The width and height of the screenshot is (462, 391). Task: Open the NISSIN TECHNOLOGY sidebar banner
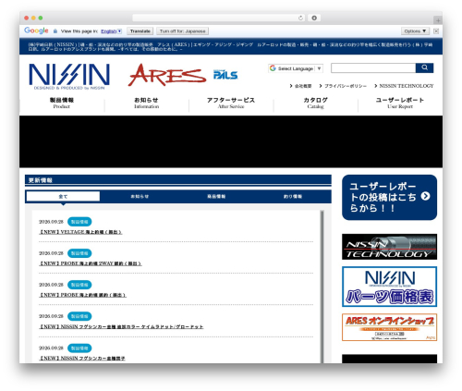tap(389, 247)
